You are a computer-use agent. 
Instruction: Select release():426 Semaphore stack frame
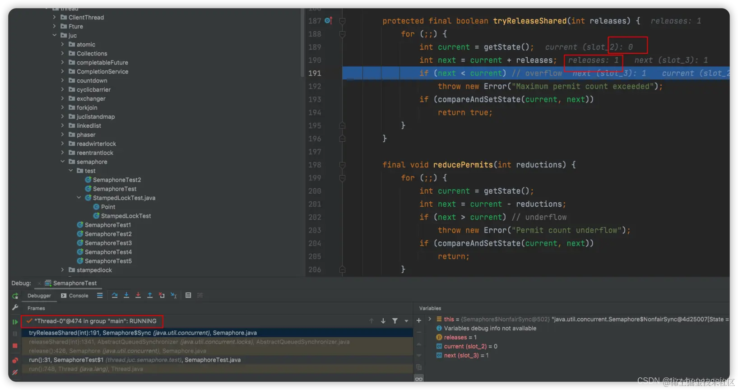point(217,351)
